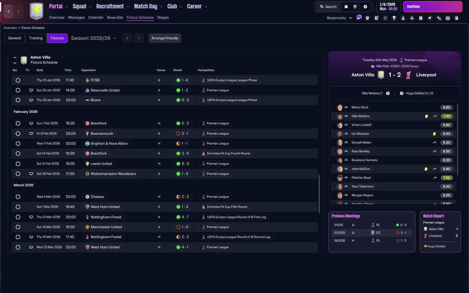
Task: Click the Continue button
Action: 433,7
